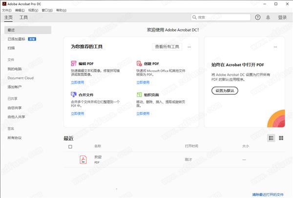Select 我的电脑 in the sidebar
This screenshot has width=293, height=198.
coord(15,69)
